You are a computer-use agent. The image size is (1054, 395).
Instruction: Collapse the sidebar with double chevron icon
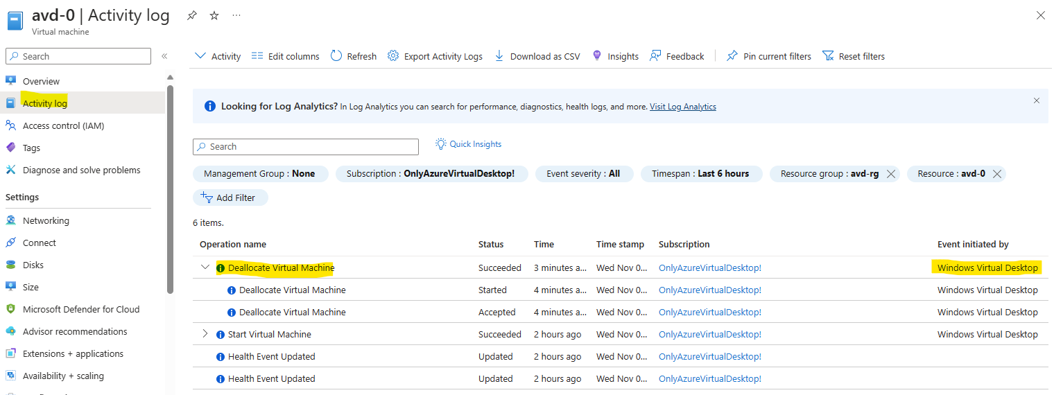pyautogui.click(x=164, y=56)
